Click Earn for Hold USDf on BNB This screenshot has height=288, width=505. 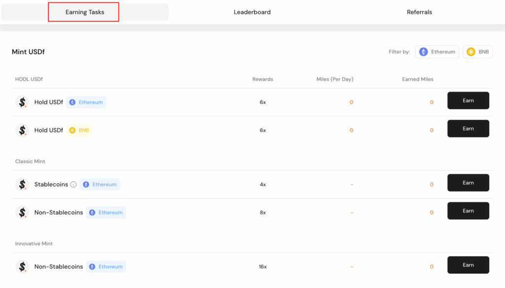point(469,128)
